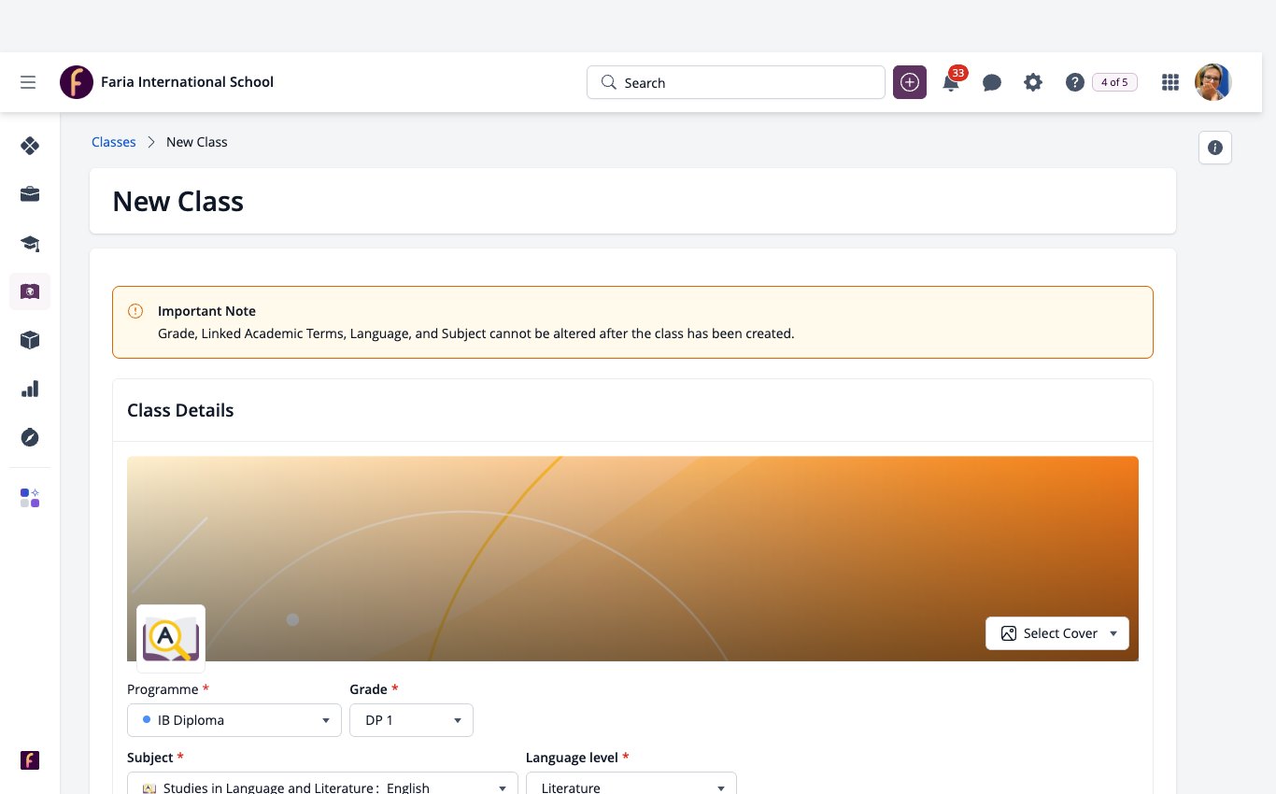
Task: Click the Important Note heading text
Action: [206, 311]
